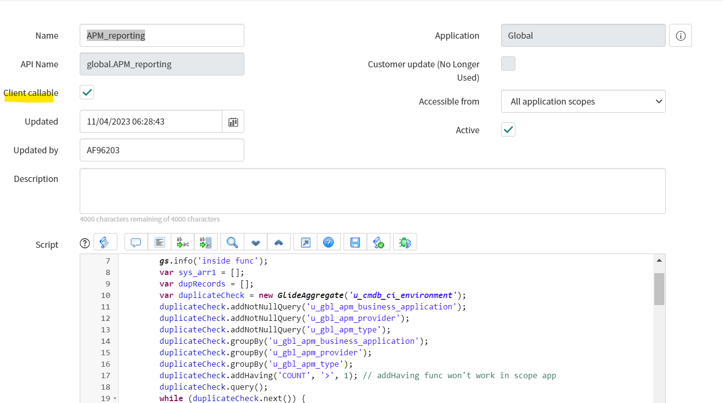This screenshot has width=723, height=403.
Task: Click the find next down-arrow icon
Action: pyautogui.click(x=256, y=242)
